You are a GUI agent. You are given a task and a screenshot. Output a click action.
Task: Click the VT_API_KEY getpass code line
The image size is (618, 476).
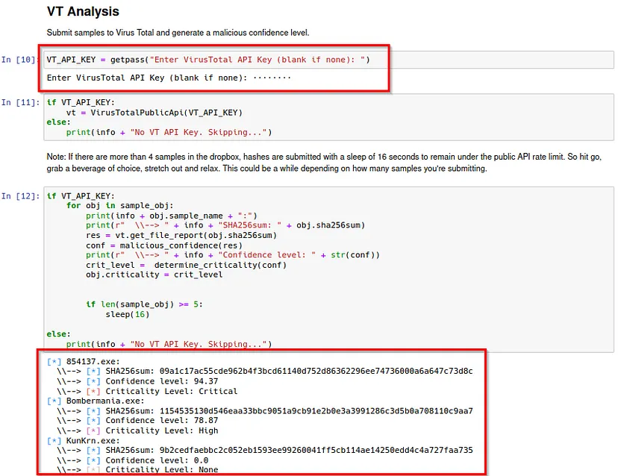tap(207, 60)
